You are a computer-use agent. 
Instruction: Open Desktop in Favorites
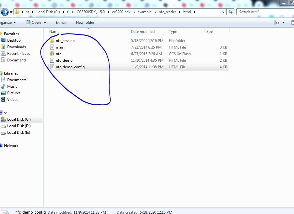click(14, 40)
